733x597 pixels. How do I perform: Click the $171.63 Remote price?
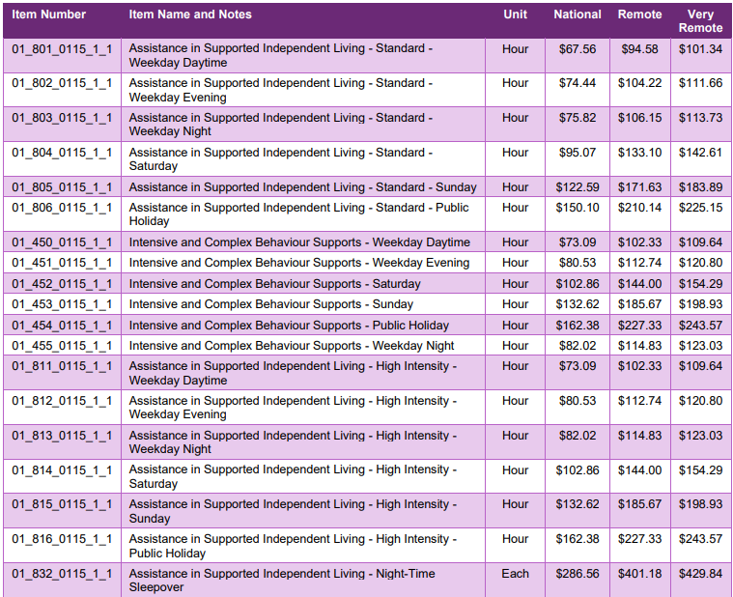(639, 187)
